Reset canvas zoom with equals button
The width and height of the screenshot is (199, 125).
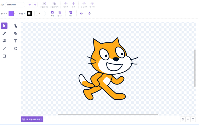point(188,119)
